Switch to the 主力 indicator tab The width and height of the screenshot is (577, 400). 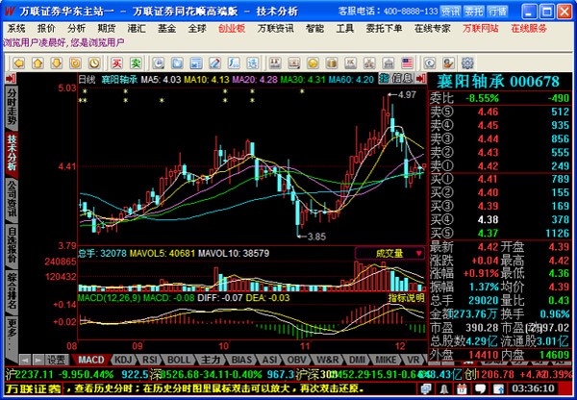[x=211, y=360]
